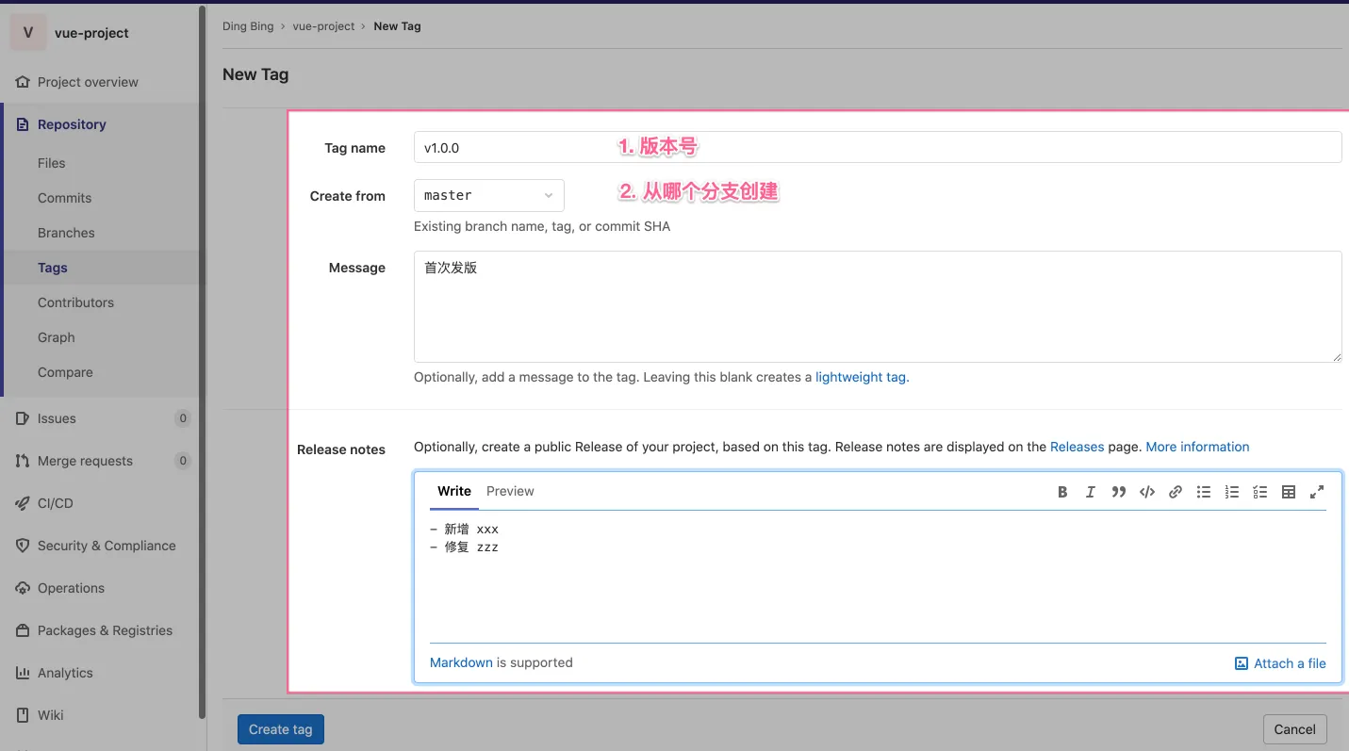Click the Merge requests count badge
Image resolution: width=1349 pixels, height=751 pixels.
183,461
